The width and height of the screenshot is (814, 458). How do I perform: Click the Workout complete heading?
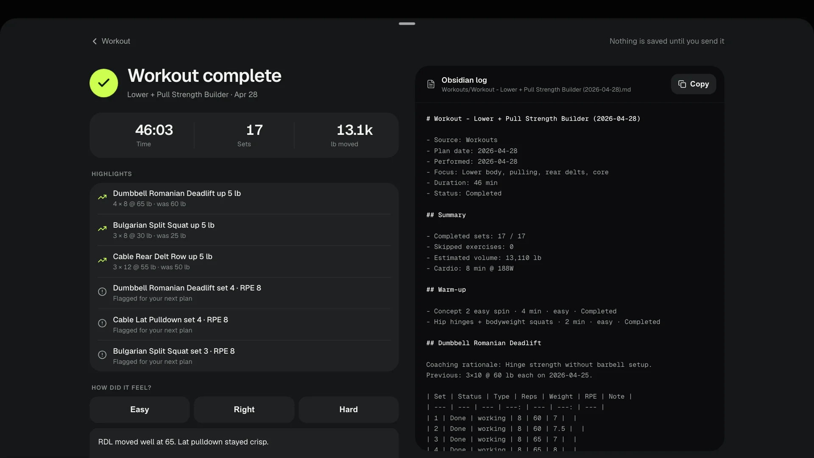(204, 76)
